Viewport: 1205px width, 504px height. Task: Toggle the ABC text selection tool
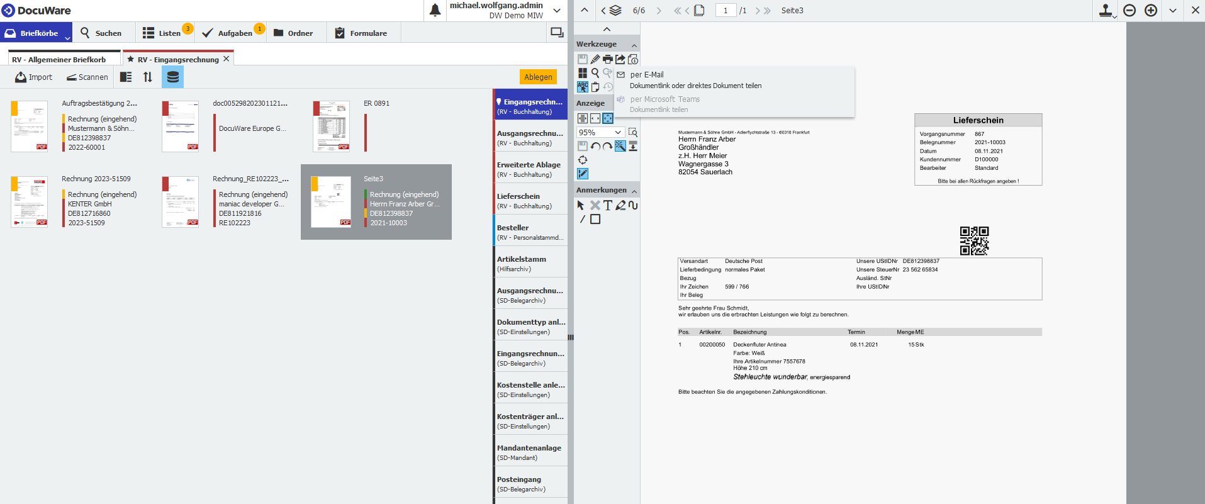[x=583, y=87]
